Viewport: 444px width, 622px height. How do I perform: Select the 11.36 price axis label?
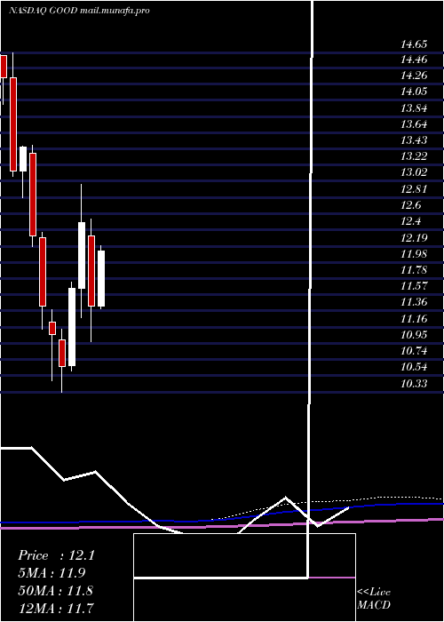414,302
